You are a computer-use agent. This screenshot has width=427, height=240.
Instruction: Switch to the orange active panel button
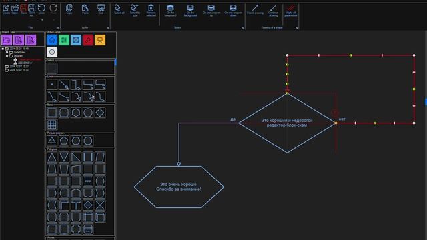[x=100, y=40]
